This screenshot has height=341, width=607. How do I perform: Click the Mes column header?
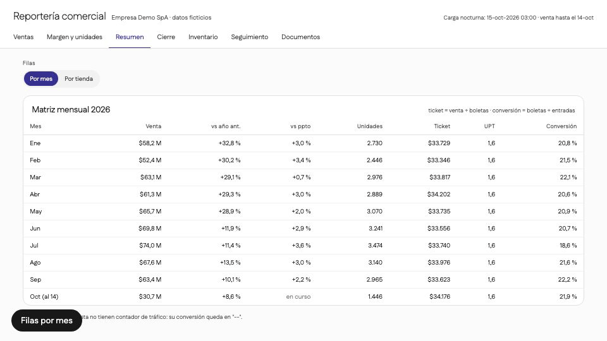(x=35, y=126)
